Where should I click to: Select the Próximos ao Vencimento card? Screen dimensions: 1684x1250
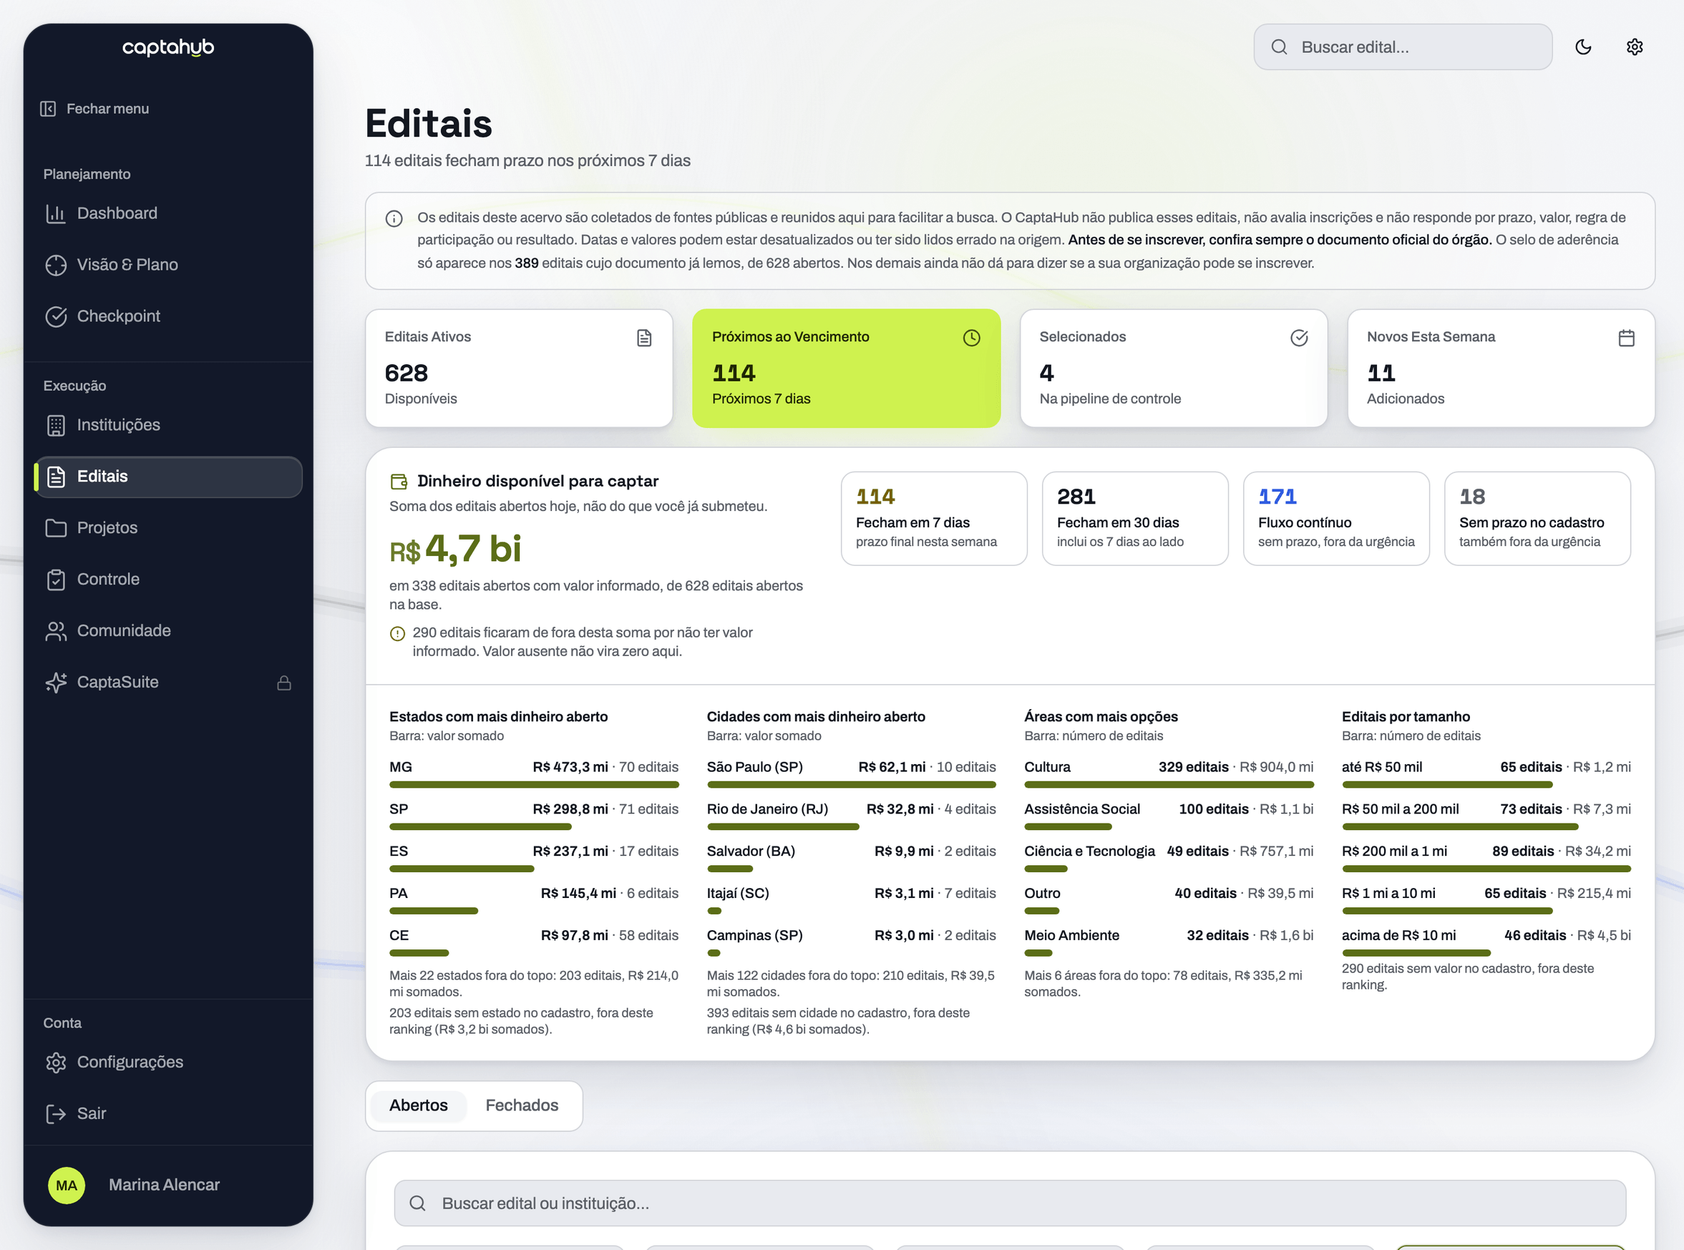pos(846,368)
